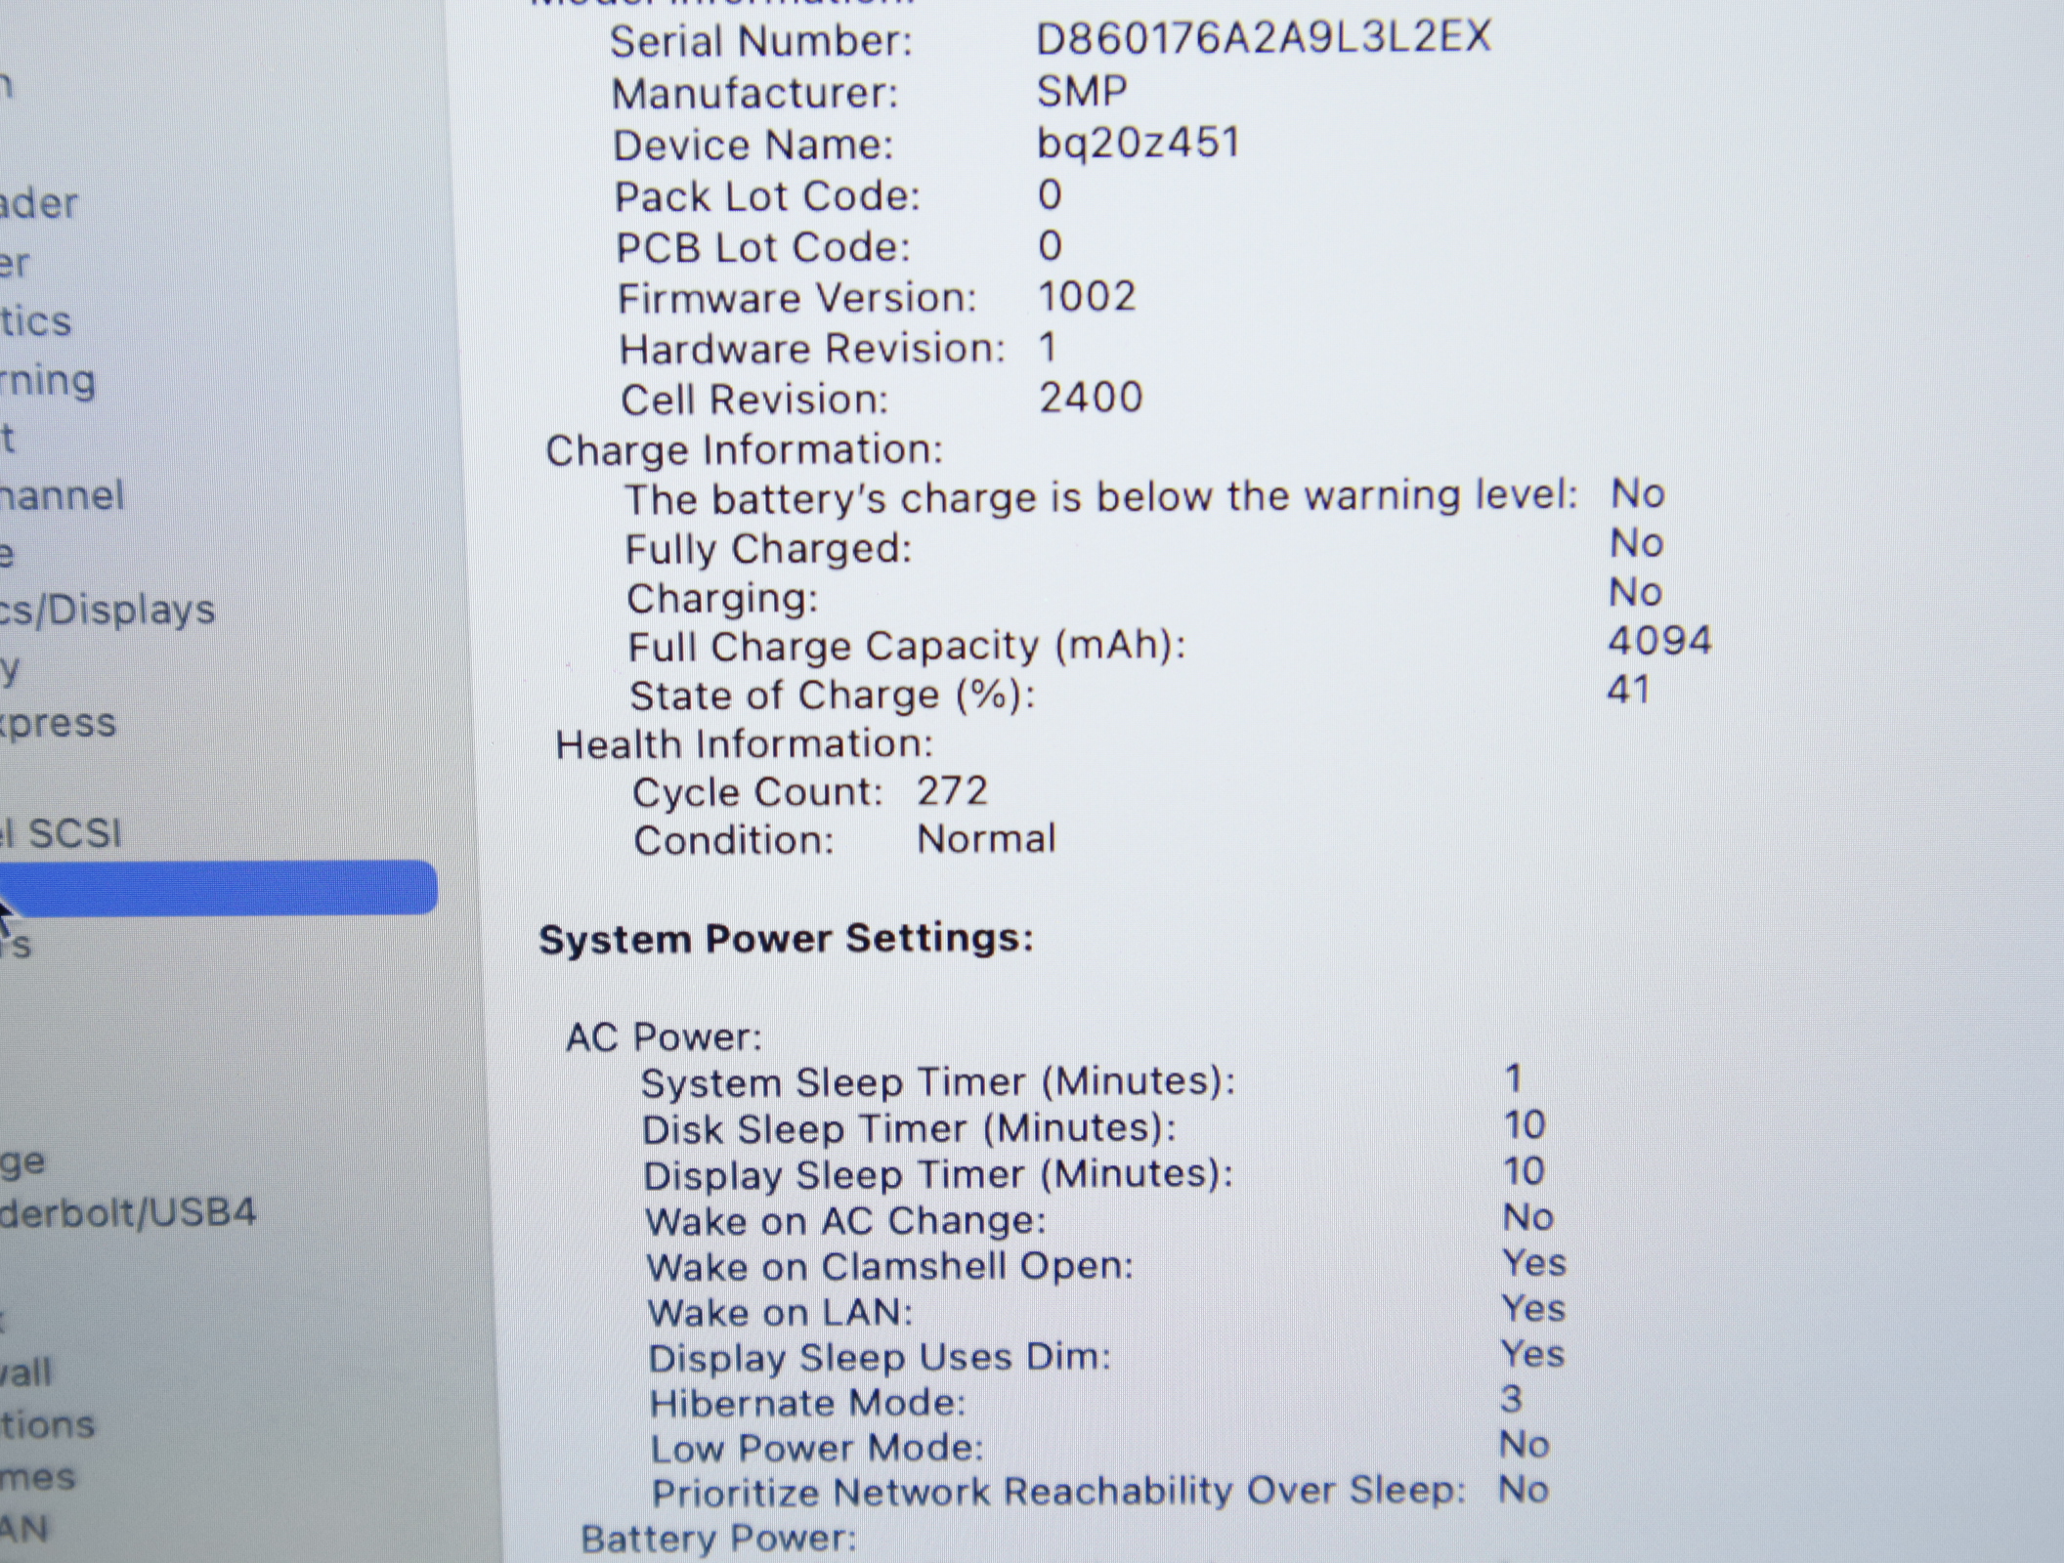Image resolution: width=2064 pixels, height=1563 pixels.
Task: Click the Full Charge Capacity value 4094
Action: [x=1659, y=641]
